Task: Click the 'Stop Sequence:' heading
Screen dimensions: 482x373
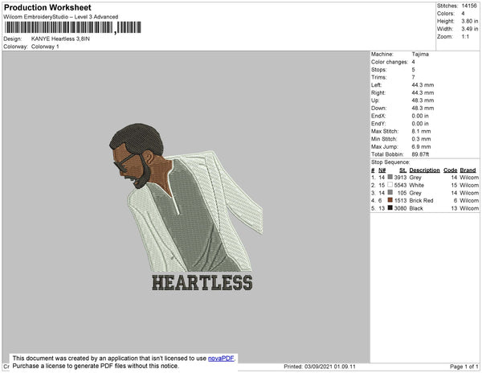Action: (x=390, y=162)
